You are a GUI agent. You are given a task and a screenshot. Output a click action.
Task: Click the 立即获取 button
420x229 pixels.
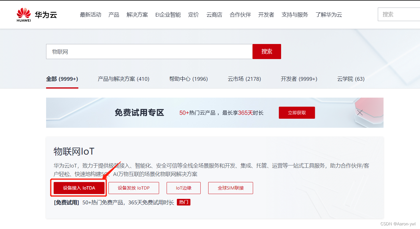pyautogui.click(x=297, y=113)
